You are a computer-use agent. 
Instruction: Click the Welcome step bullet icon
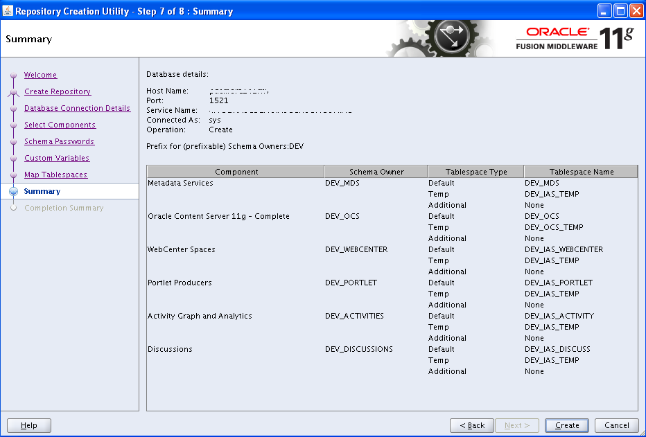click(x=13, y=75)
